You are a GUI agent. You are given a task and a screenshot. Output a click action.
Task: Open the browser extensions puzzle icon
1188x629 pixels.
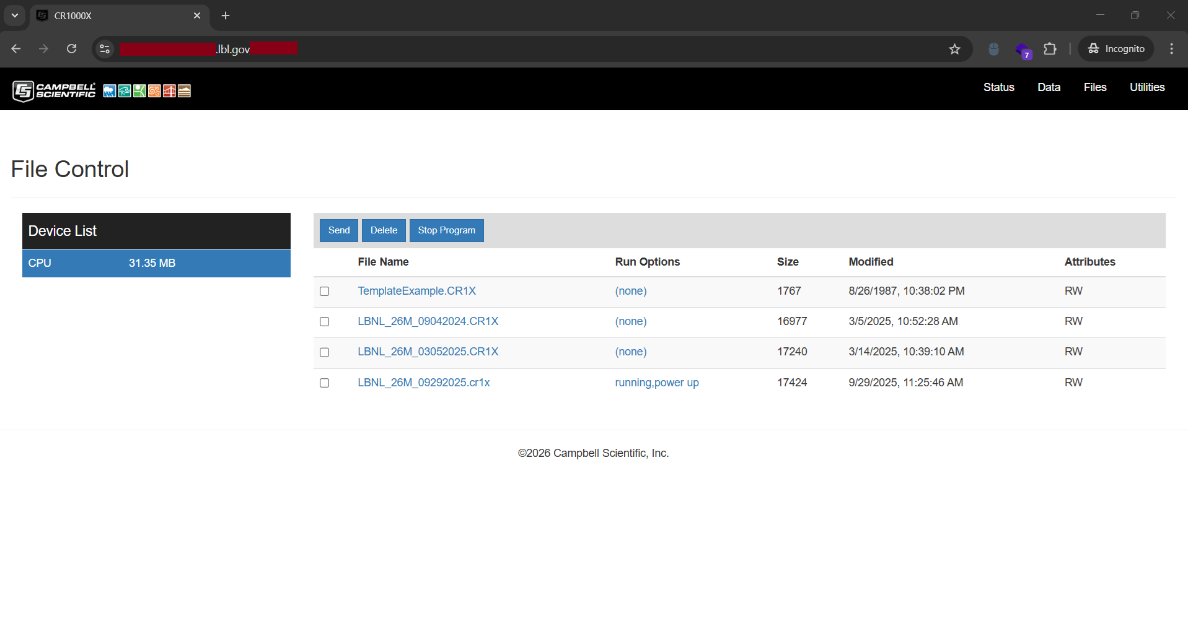coord(1050,49)
